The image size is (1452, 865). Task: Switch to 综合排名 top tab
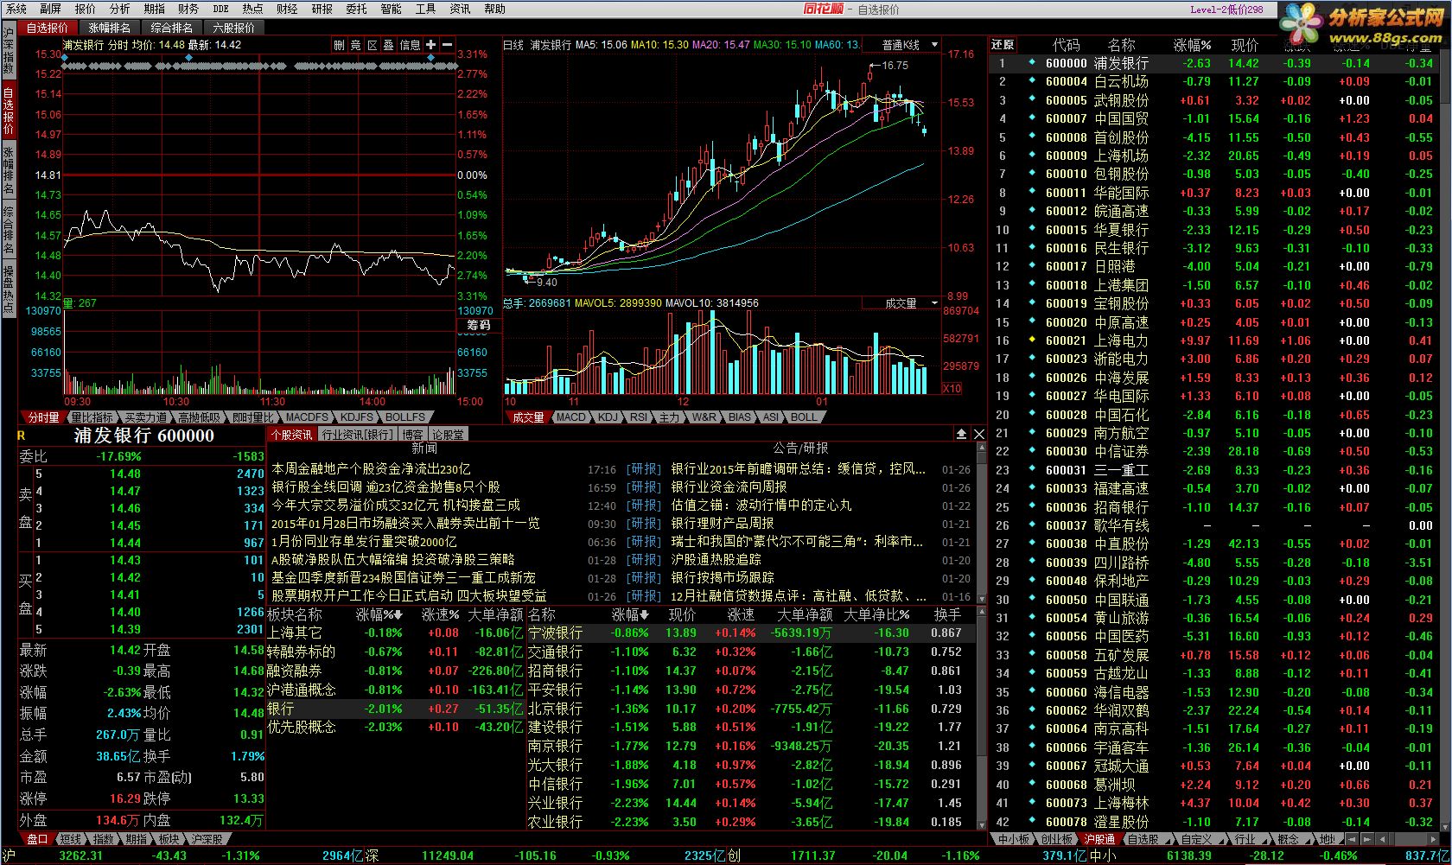[171, 28]
